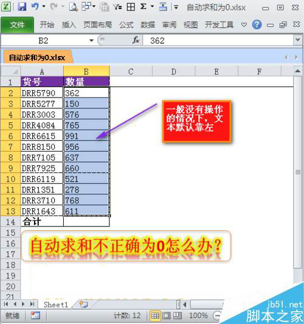Open the 数据 ribbon tab
Screen dimensions: 304x324
point(148,25)
